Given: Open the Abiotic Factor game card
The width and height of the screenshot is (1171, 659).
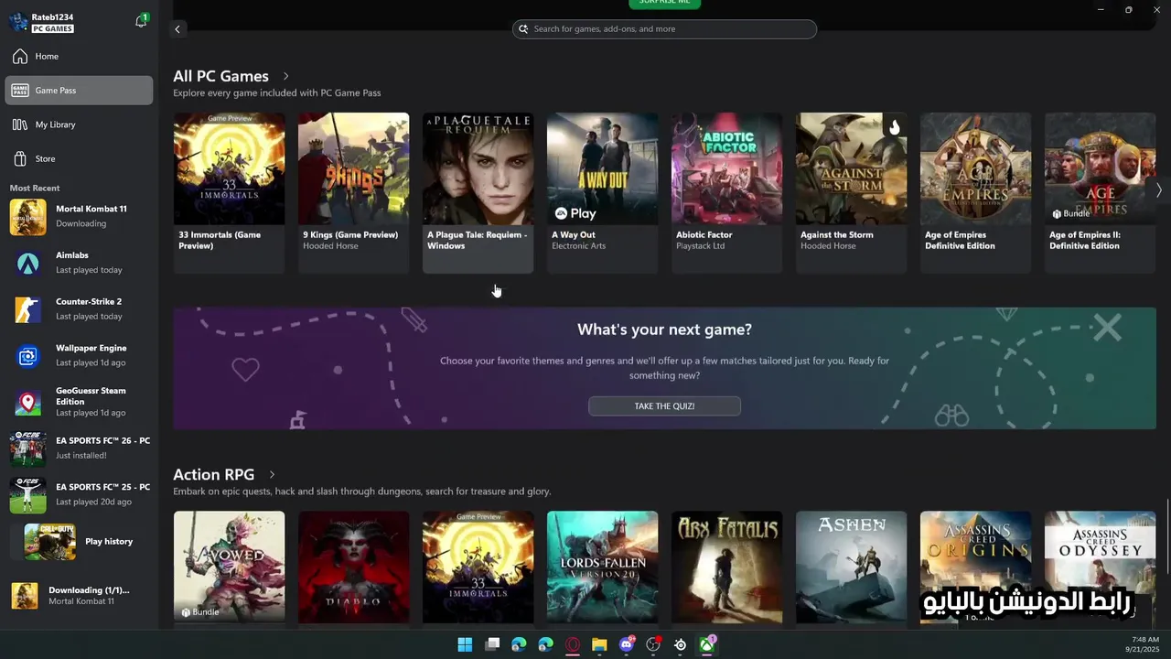Looking at the screenshot, I should tap(726, 193).
